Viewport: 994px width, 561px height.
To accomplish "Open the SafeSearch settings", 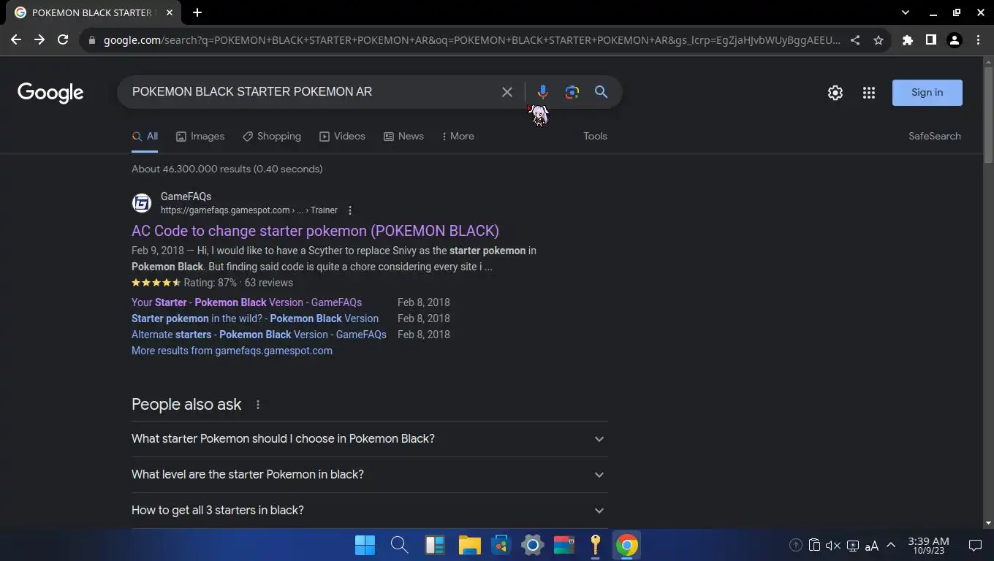I will point(935,137).
